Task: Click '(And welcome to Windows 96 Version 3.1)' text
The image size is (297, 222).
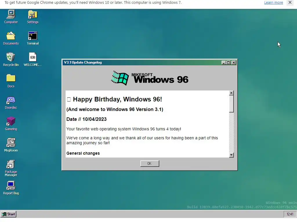Action: pyautogui.click(x=115, y=110)
